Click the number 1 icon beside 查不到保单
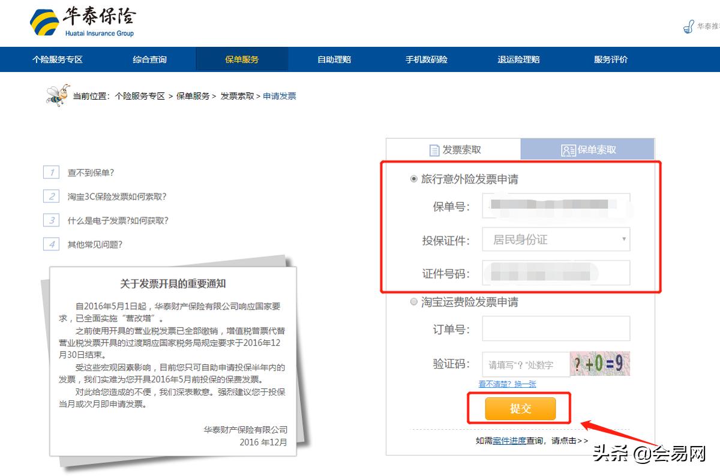Image resolution: width=720 pixels, height=476 pixels. click(x=52, y=172)
